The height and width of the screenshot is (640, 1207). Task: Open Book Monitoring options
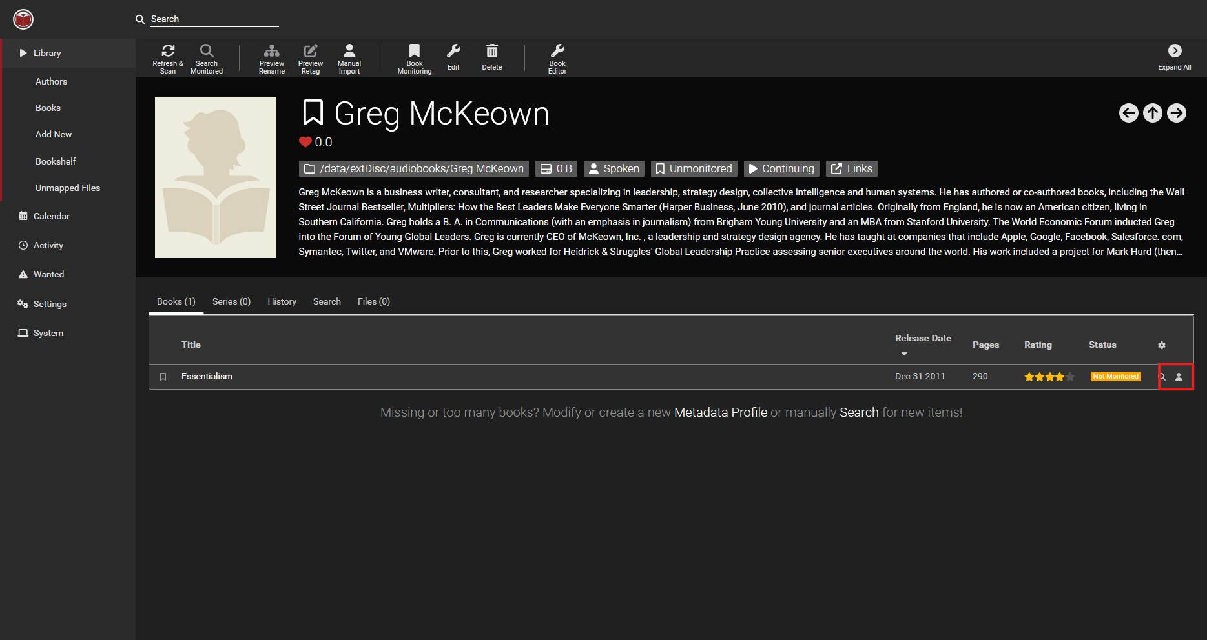[x=415, y=51]
